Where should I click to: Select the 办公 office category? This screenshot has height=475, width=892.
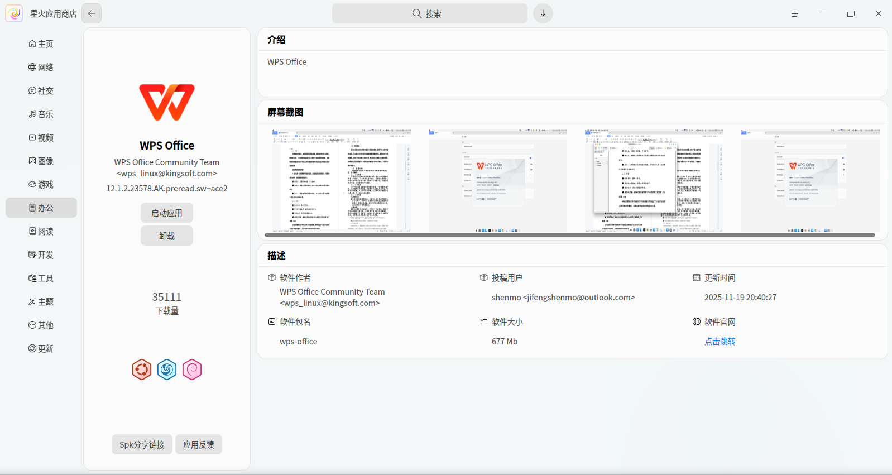point(41,208)
